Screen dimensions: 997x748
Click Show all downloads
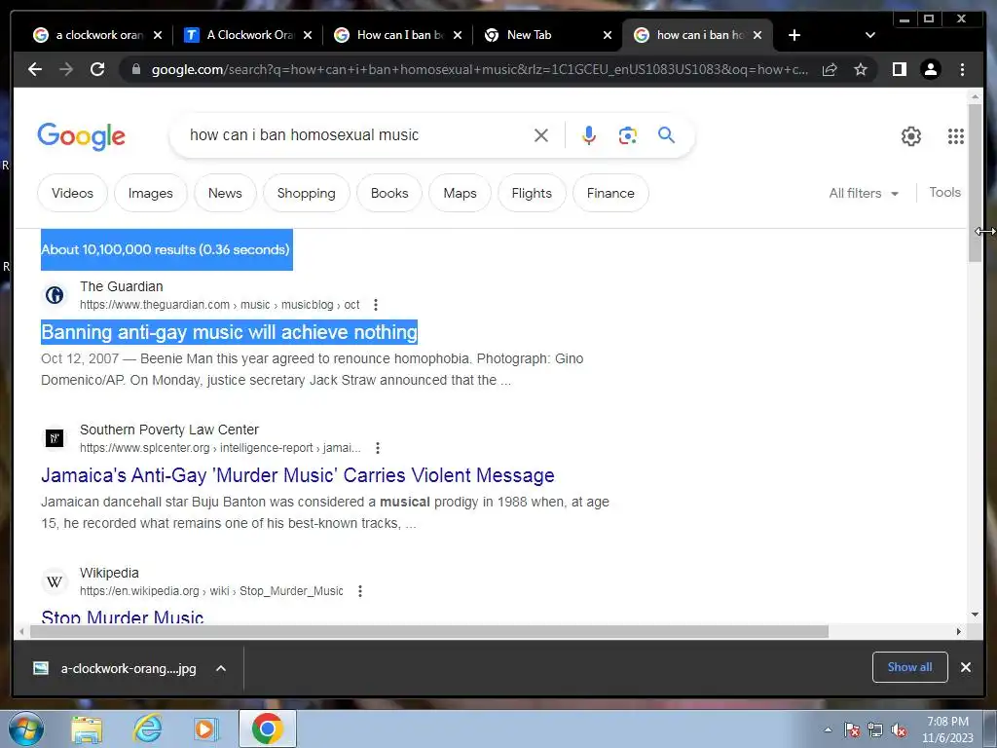(x=910, y=667)
